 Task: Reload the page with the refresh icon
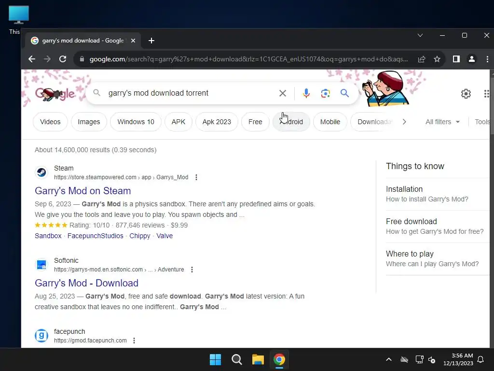pos(63,59)
